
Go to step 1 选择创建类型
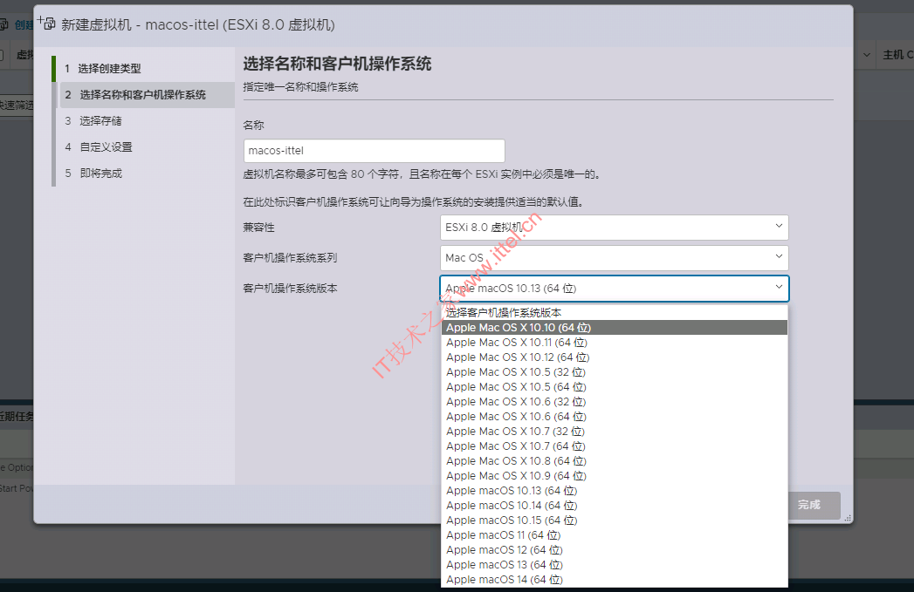[x=146, y=68]
